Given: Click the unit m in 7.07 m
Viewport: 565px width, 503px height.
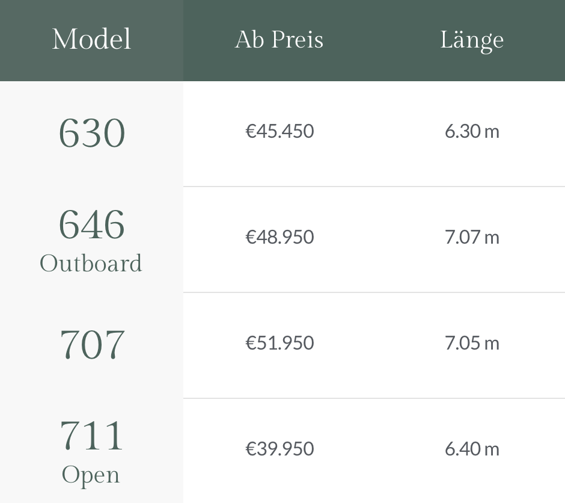Looking at the screenshot, I should 492,238.
